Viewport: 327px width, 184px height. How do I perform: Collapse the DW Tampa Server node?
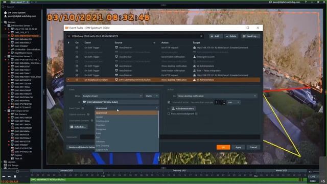5,111
